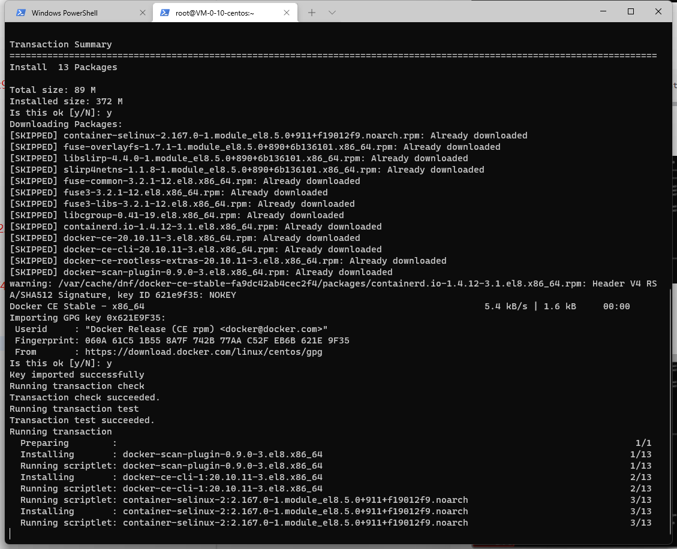Click the SKIPPED docker-ce-cli rpm line
The image size is (677, 549).
tap(195, 249)
